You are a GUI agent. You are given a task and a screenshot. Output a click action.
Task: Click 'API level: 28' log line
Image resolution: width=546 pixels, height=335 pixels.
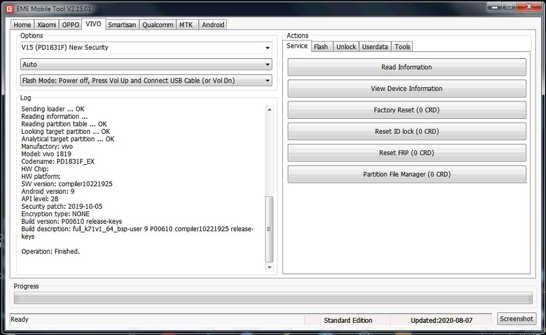pos(40,199)
